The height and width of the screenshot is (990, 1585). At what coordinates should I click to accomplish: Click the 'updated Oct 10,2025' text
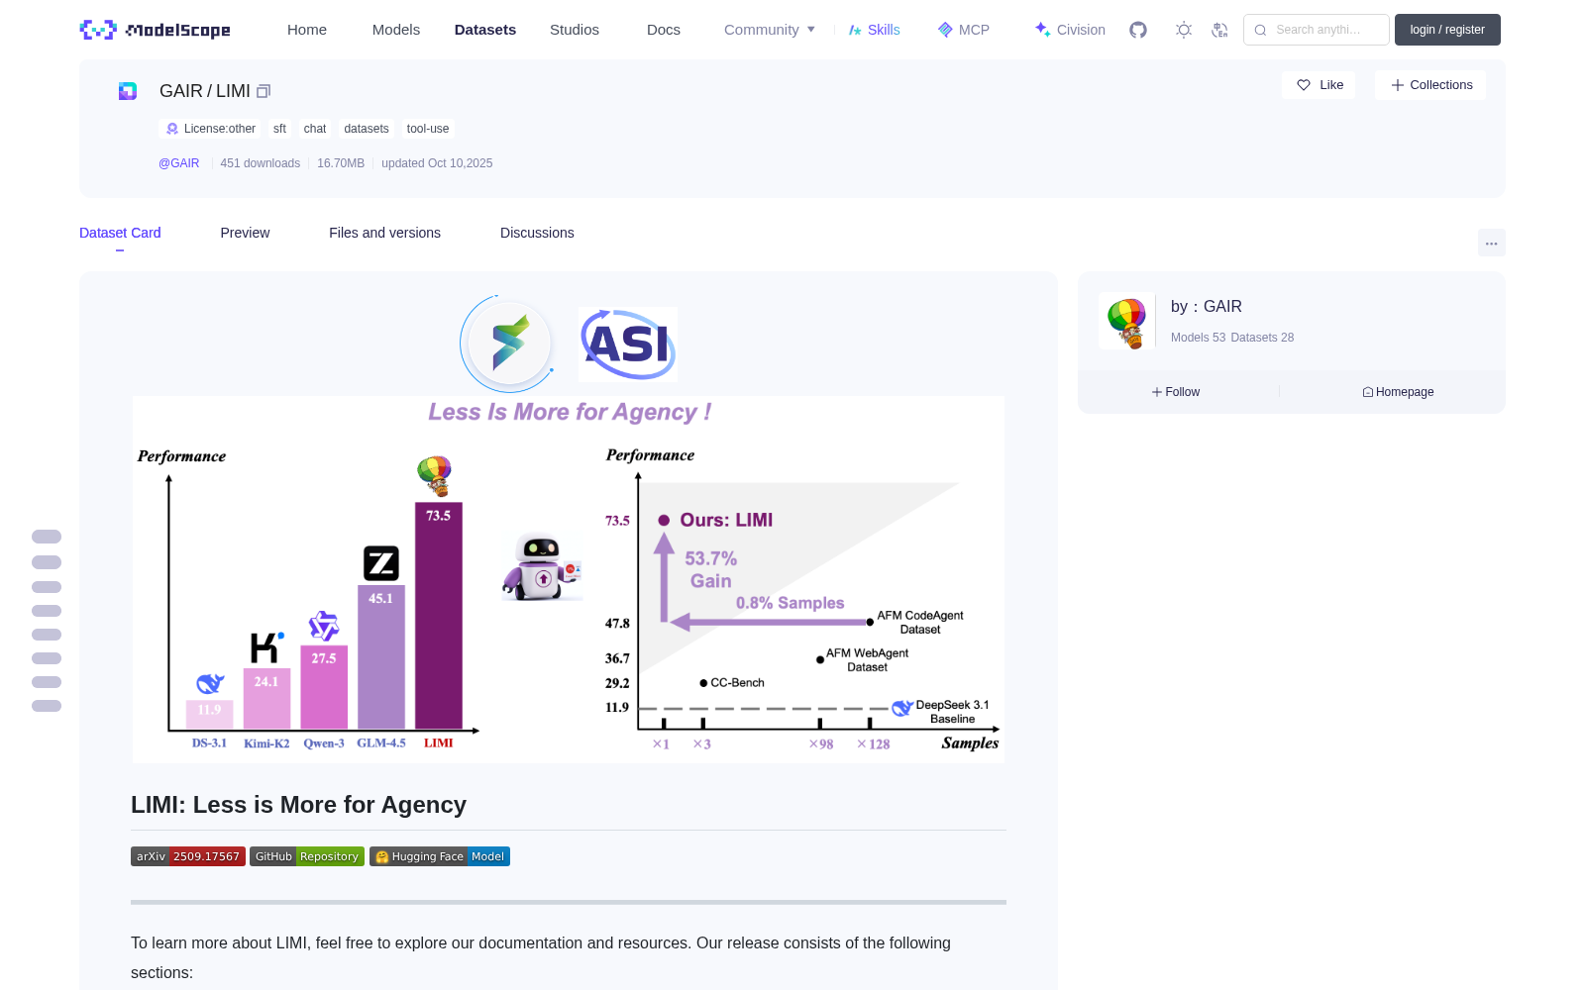[437, 163]
